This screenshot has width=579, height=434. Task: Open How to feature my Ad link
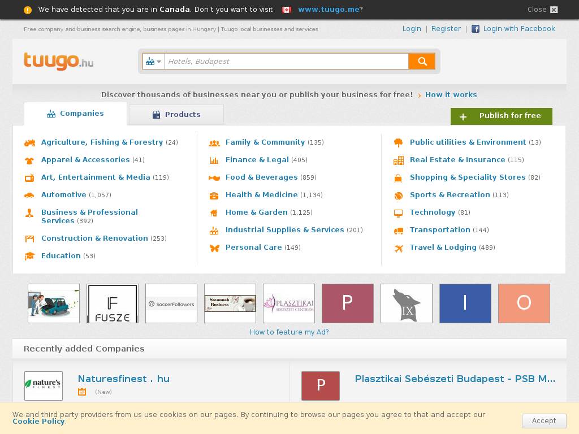tap(289, 332)
